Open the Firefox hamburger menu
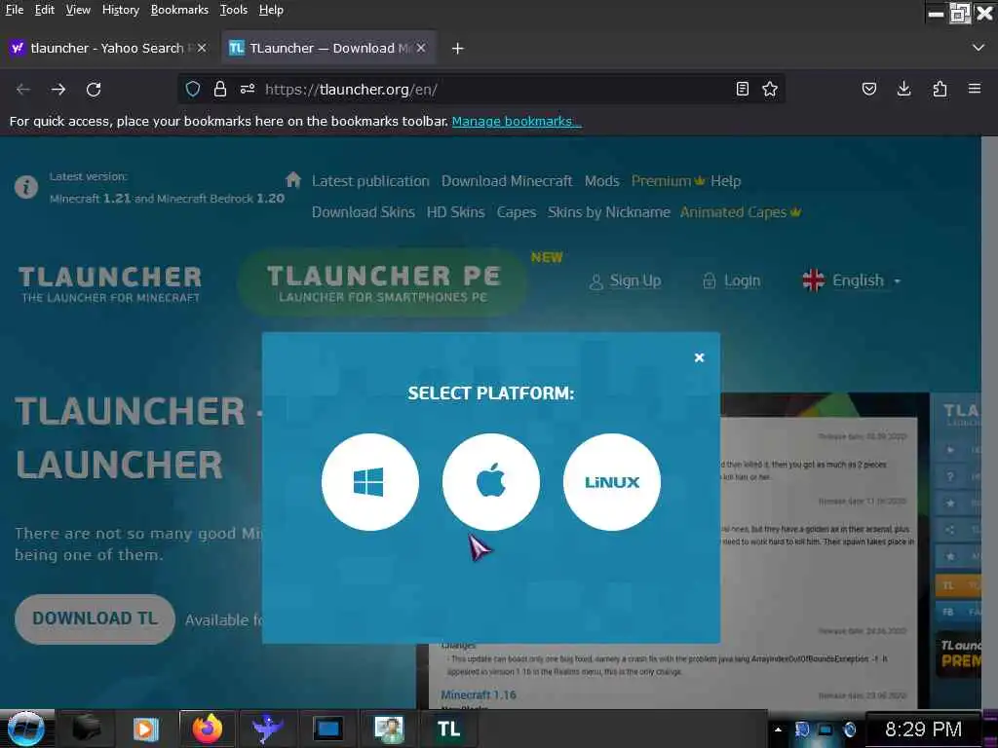 [x=975, y=89]
